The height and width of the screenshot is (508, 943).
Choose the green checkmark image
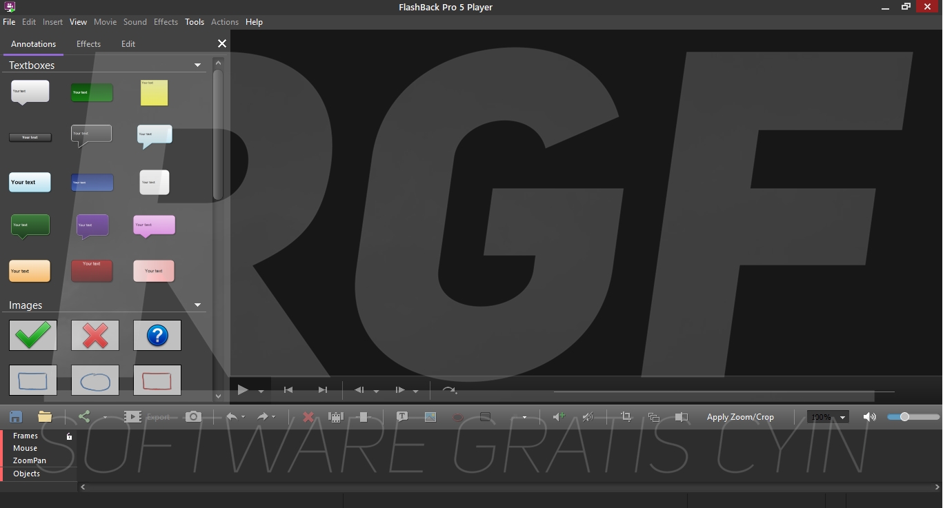click(x=33, y=335)
